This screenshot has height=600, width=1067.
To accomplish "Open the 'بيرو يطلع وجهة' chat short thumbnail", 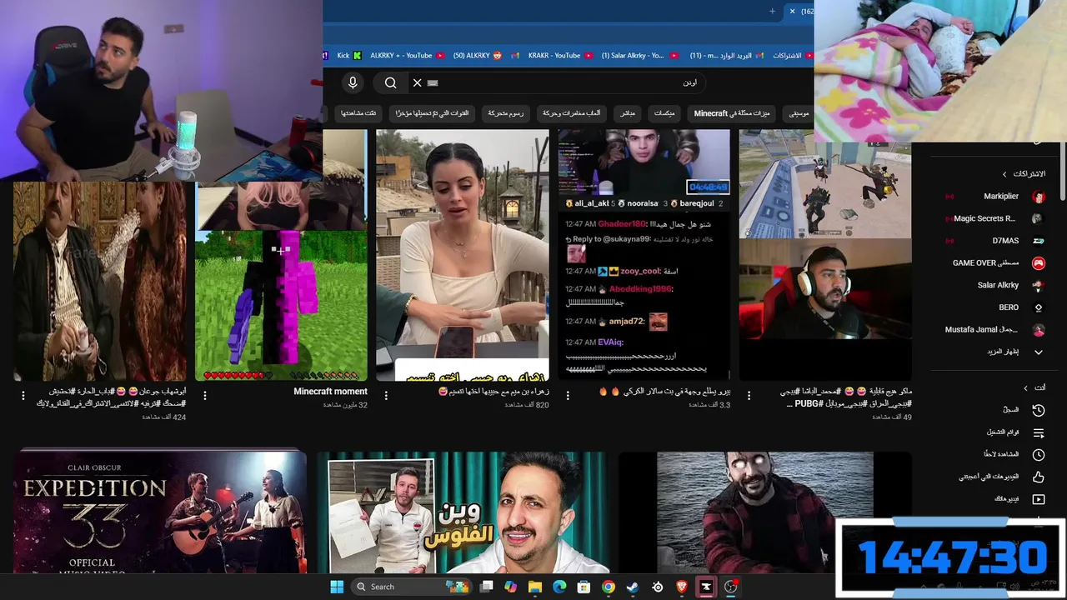I will point(644,255).
